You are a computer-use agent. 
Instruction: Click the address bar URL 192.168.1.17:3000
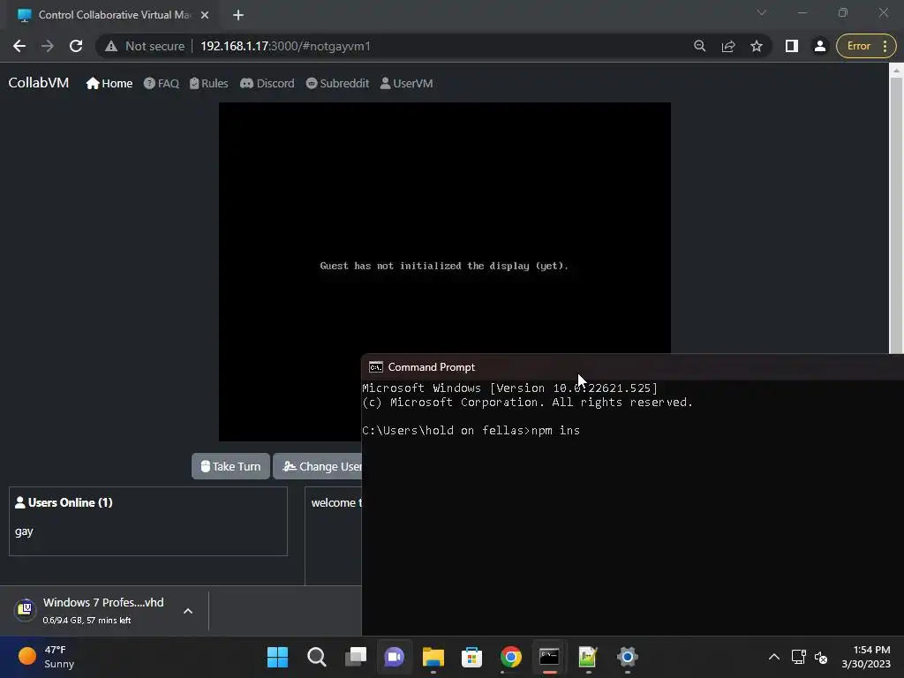[285, 46]
